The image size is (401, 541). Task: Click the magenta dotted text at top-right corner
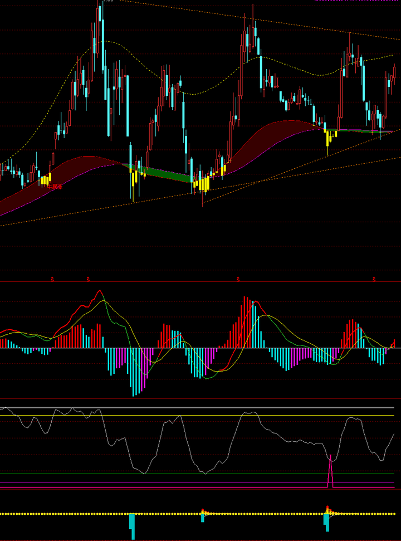point(356,1)
